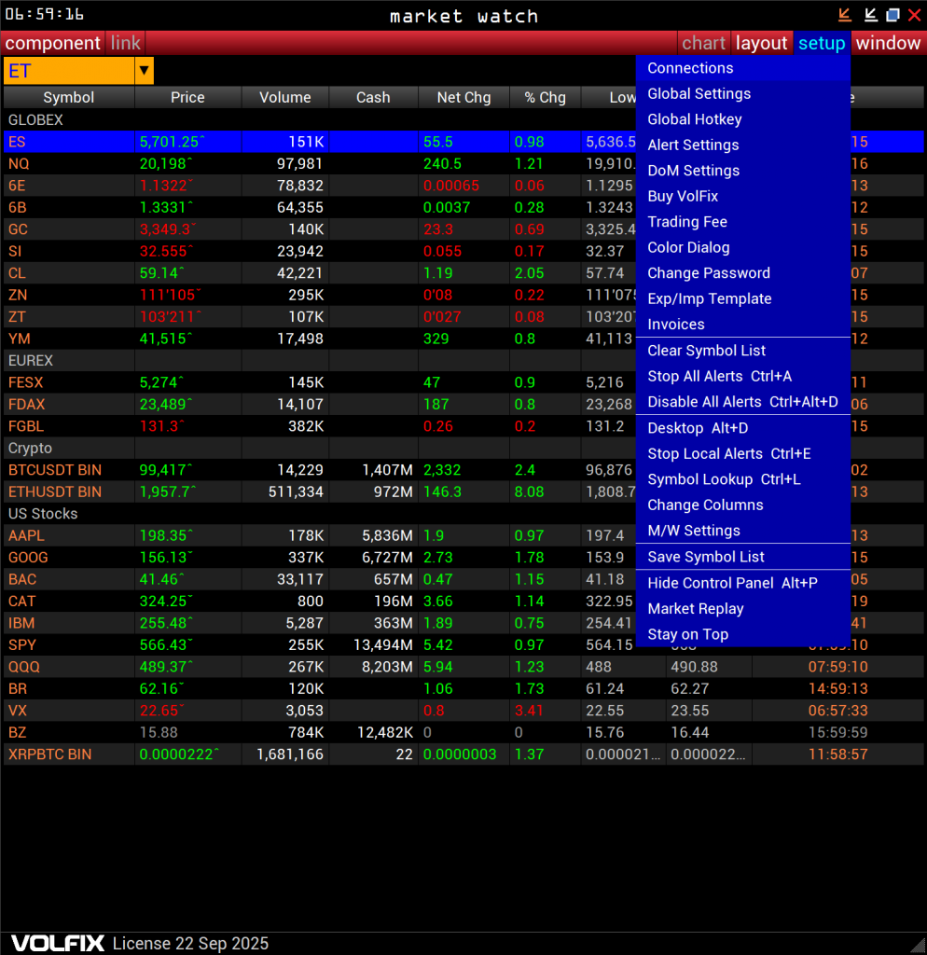Click the US Stocks group header

[43, 514]
